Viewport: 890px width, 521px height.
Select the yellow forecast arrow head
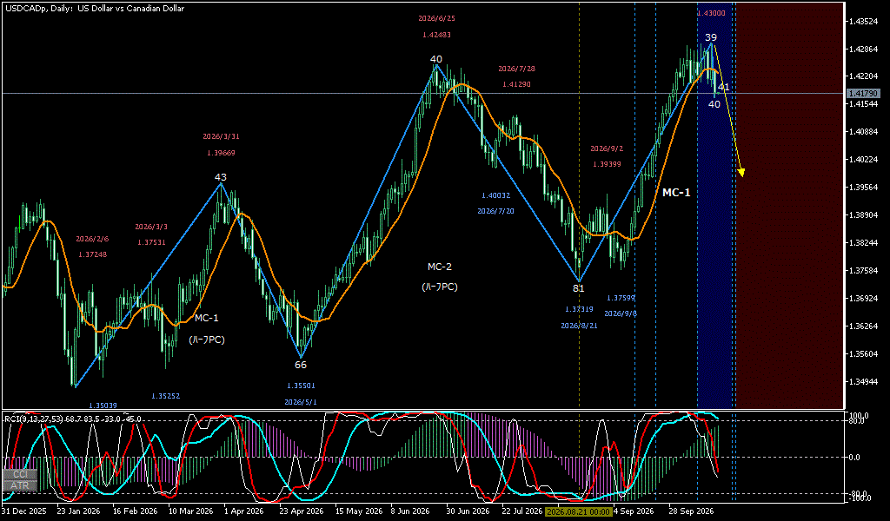[x=741, y=172]
